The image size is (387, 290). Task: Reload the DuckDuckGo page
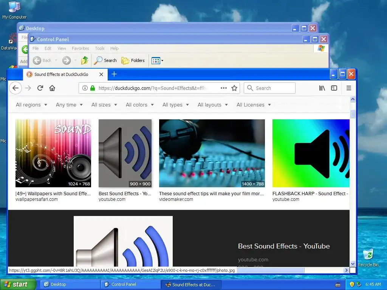[x=40, y=88]
